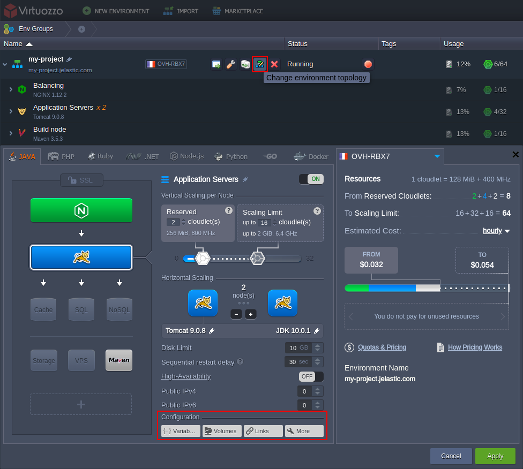Open in browser icon for my-project

216,64
